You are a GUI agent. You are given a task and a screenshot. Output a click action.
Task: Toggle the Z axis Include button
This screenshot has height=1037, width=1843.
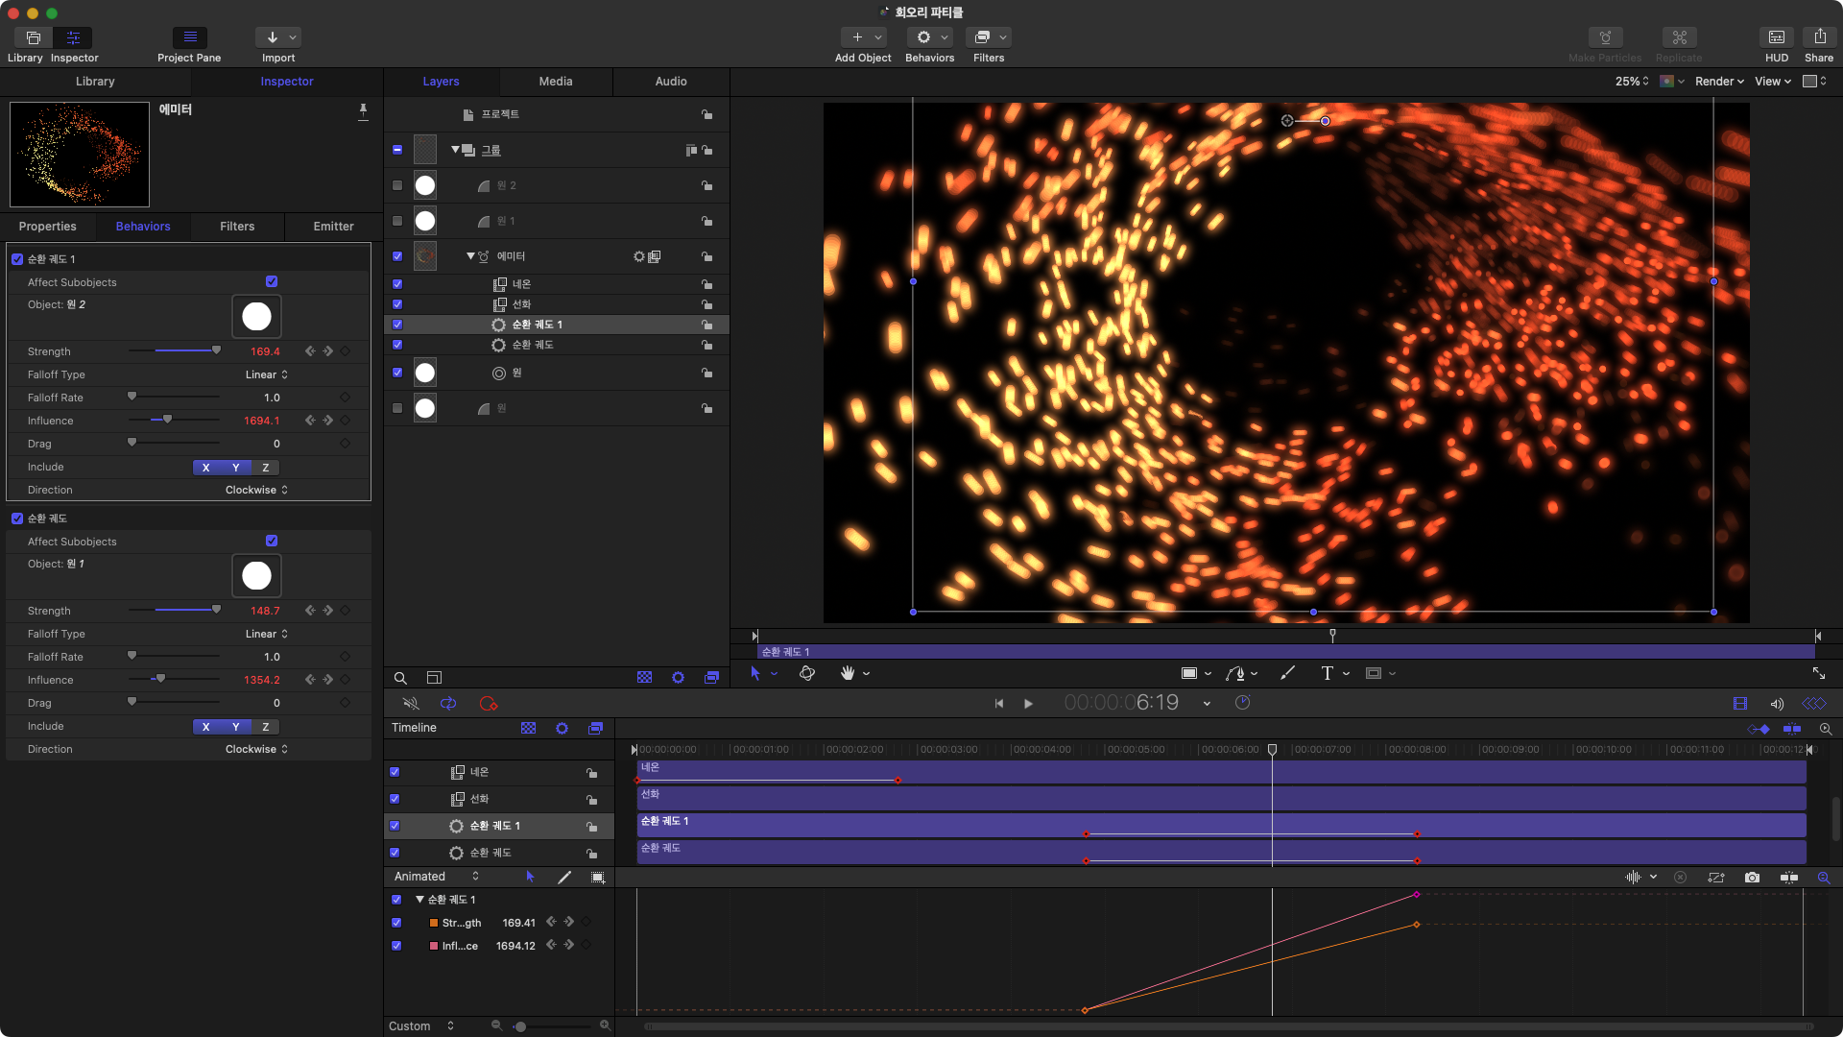tap(266, 468)
